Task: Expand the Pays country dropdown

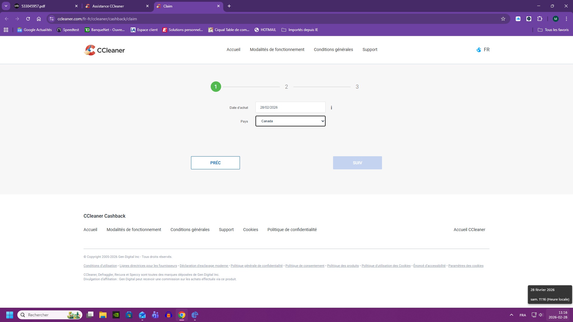Action: 290,121
